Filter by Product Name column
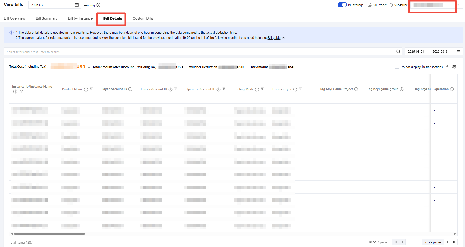Image resolution: width=465 pixels, height=247 pixels. click(91, 89)
